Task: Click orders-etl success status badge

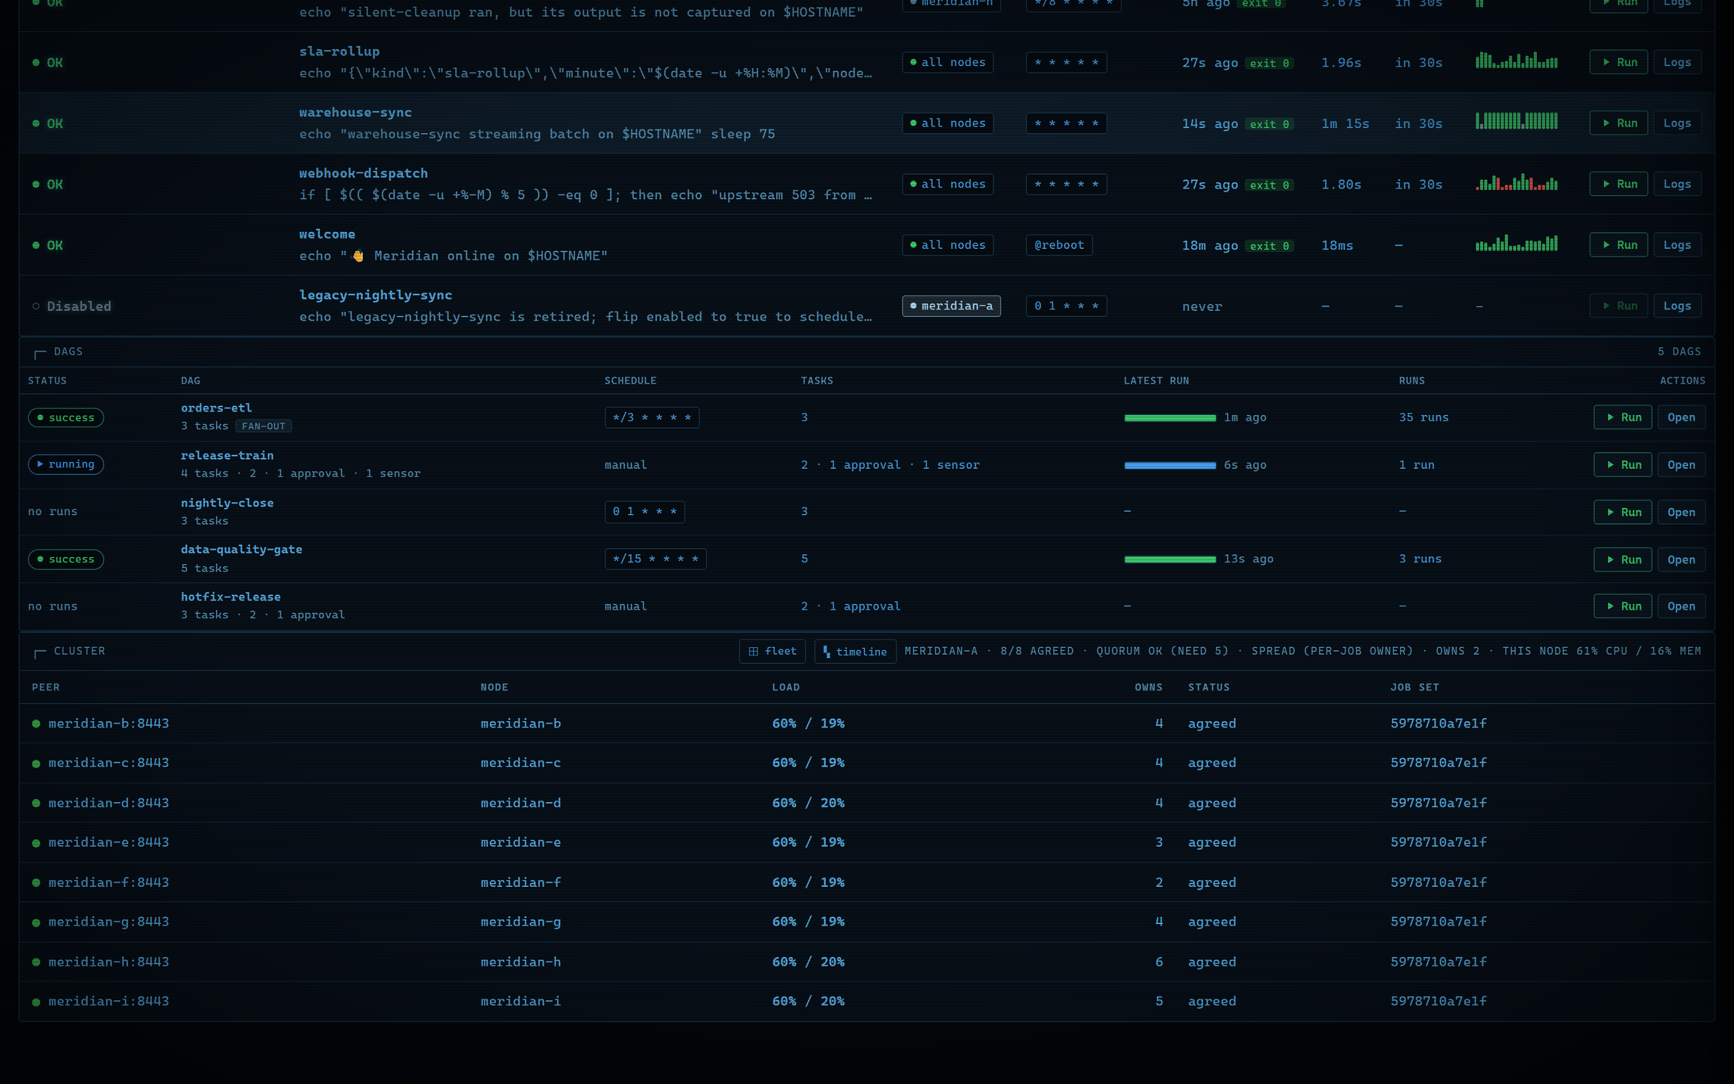Action: pos(66,417)
